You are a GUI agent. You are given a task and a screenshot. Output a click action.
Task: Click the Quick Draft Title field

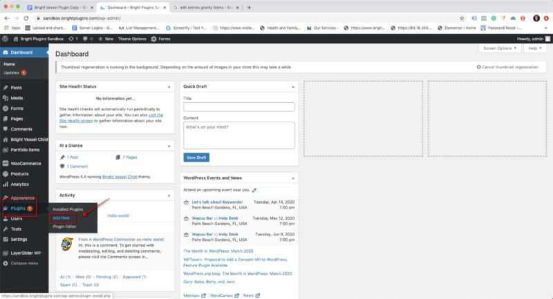(x=238, y=107)
